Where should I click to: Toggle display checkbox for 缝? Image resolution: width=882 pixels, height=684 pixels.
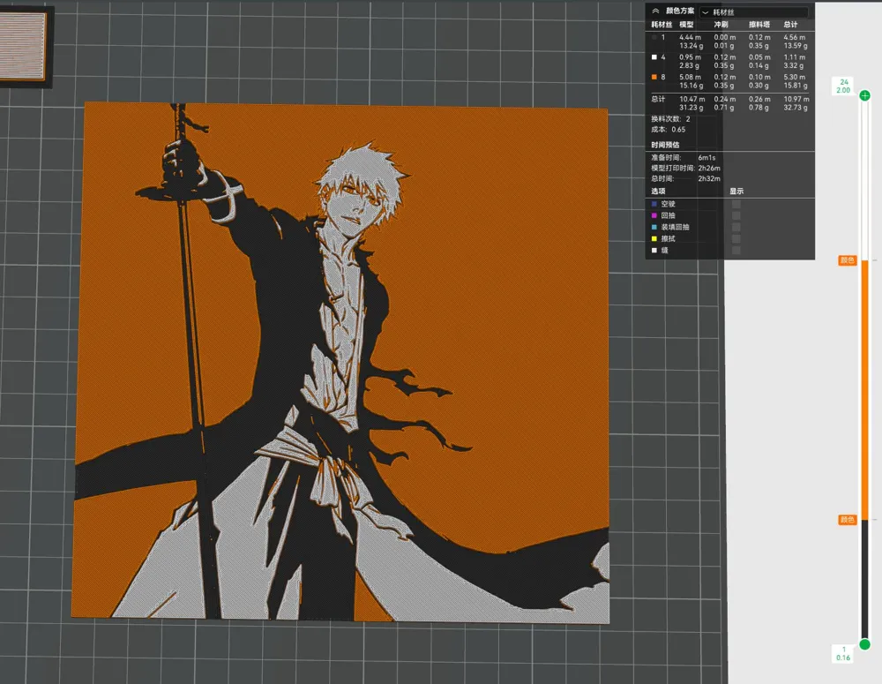736,251
